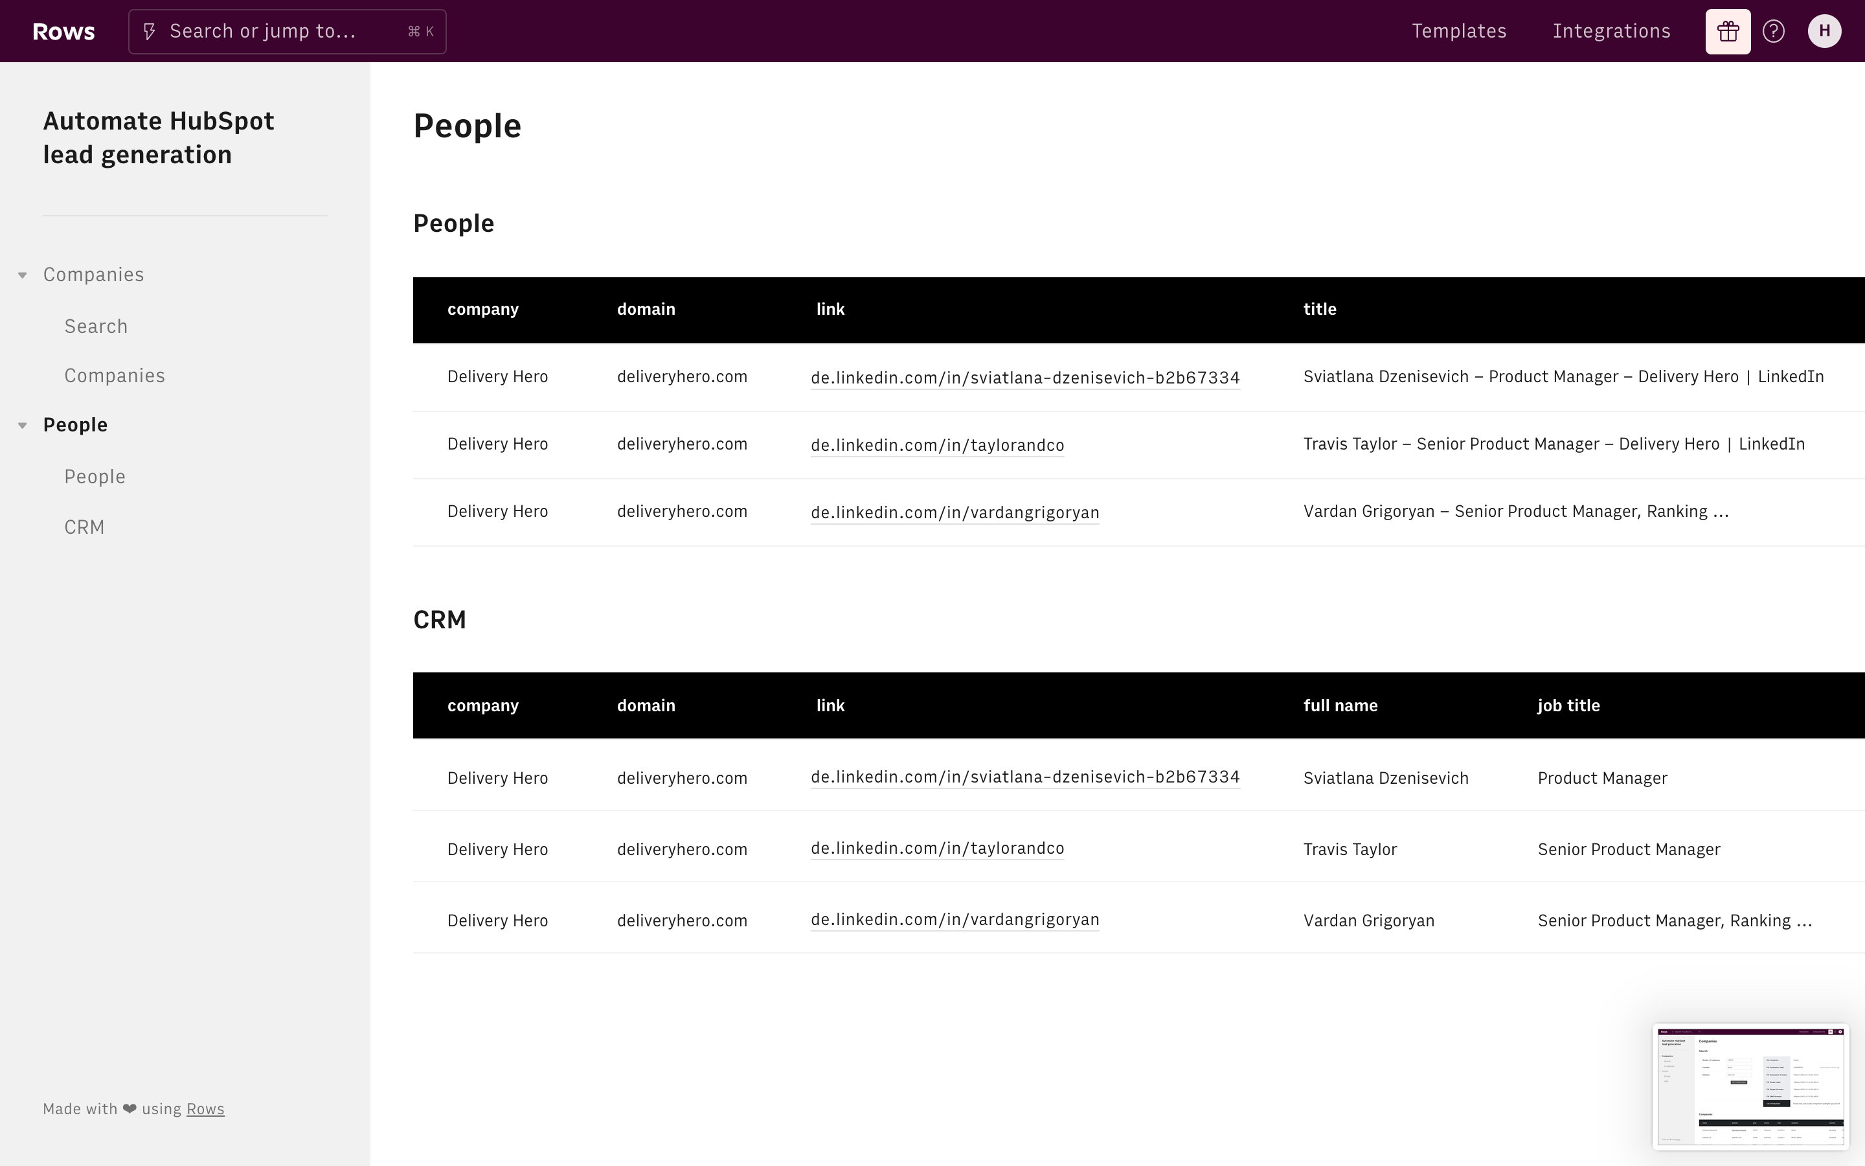Viewport: 1865px width, 1166px height.
Task: Click the company header in CRM table
Action: coord(482,705)
